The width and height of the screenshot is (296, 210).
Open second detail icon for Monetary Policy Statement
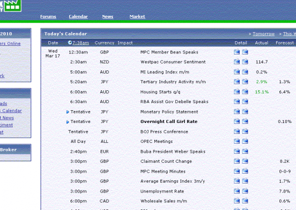tap(245, 112)
